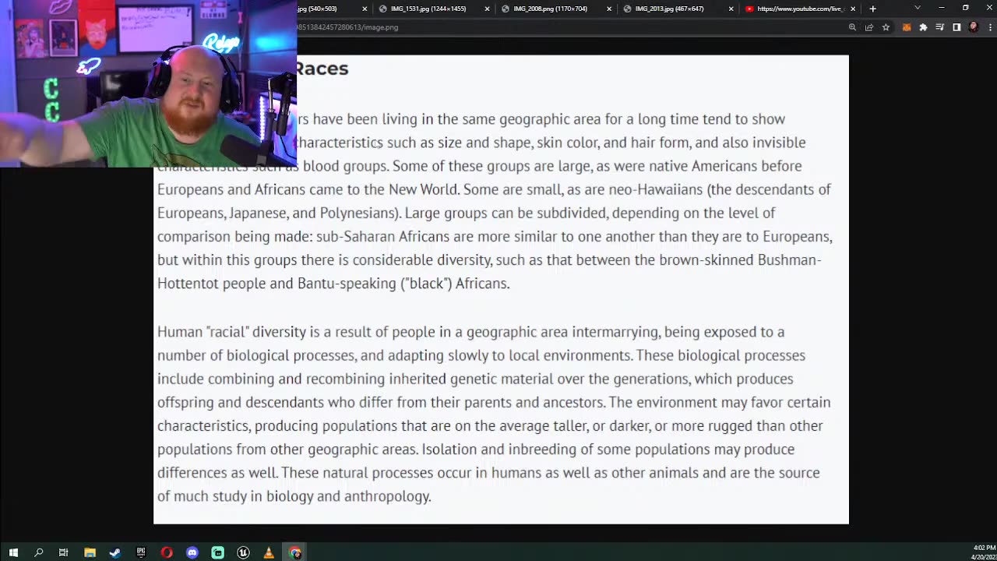Close the IMG_1531.jpg tab
Image resolution: width=997 pixels, height=561 pixels.
[487, 9]
